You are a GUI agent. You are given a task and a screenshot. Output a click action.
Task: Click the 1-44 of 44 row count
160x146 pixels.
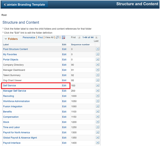click(88, 37)
